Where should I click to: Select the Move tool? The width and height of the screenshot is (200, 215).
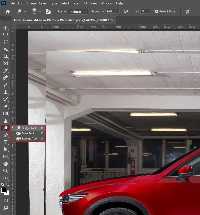(6, 28)
